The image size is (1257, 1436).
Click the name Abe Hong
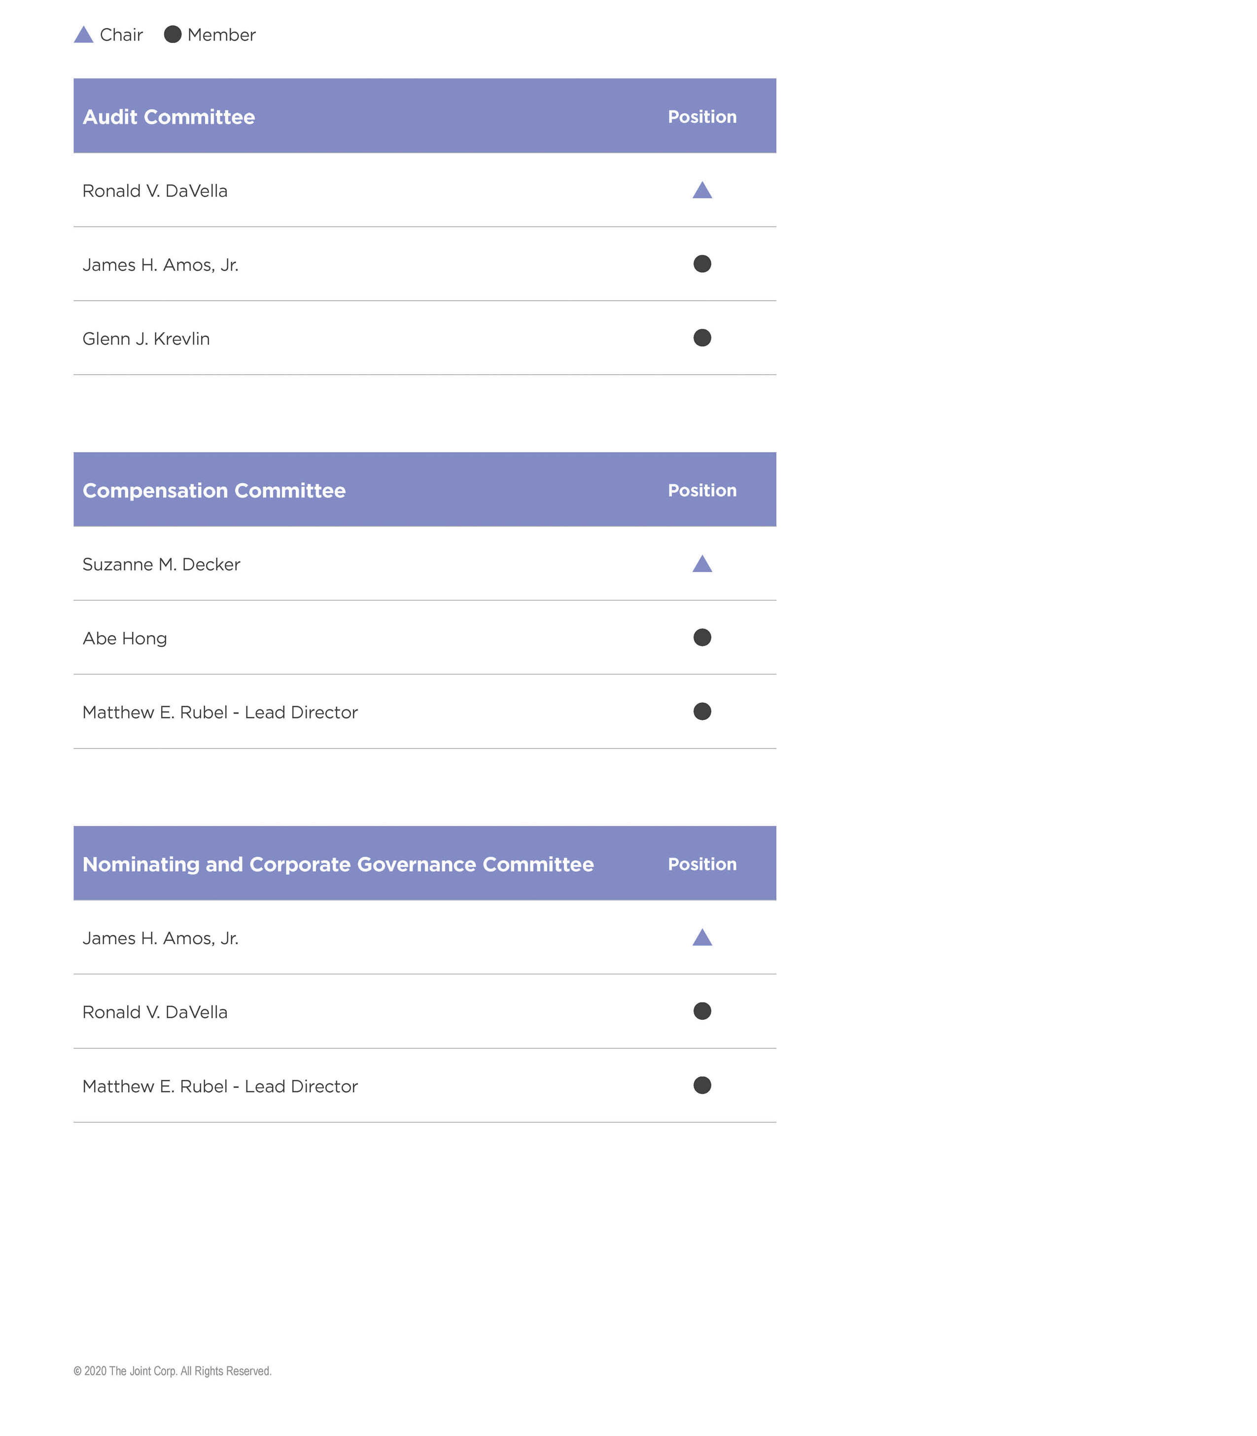tap(125, 639)
